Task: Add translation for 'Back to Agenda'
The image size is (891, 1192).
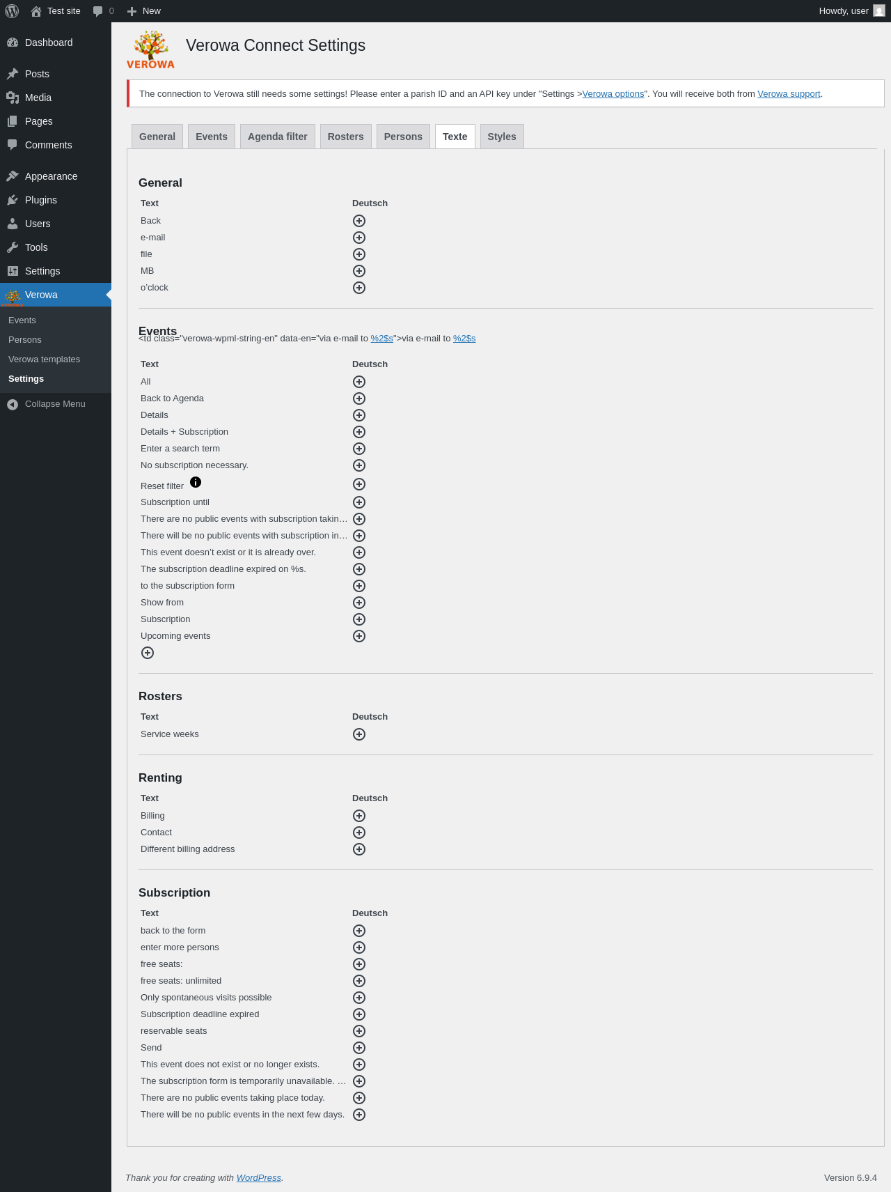Action: [359, 398]
